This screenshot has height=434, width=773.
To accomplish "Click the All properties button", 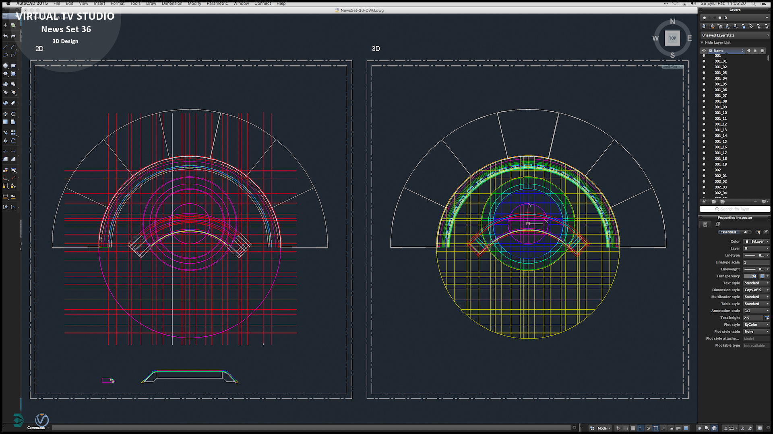I will tap(746, 232).
